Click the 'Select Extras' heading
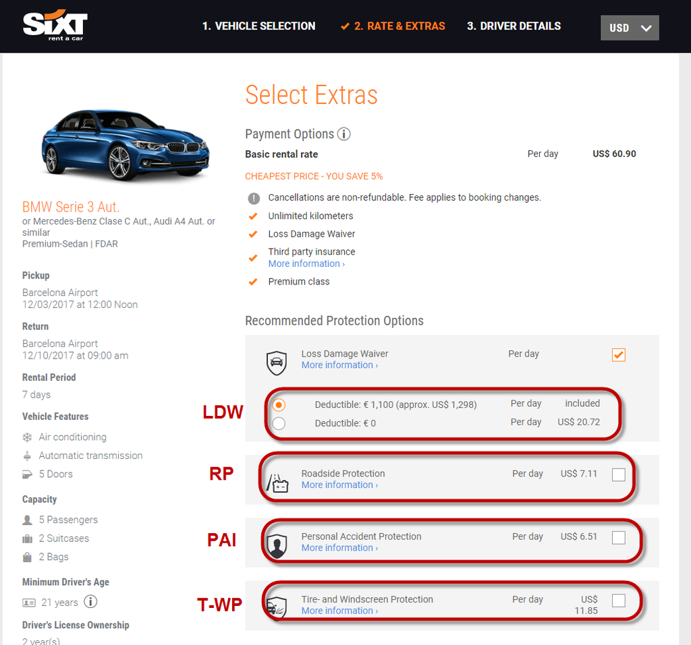691x645 pixels. pyautogui.click(x=312, y=94)
